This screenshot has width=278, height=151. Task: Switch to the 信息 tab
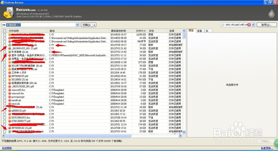(x=200, y=31)
